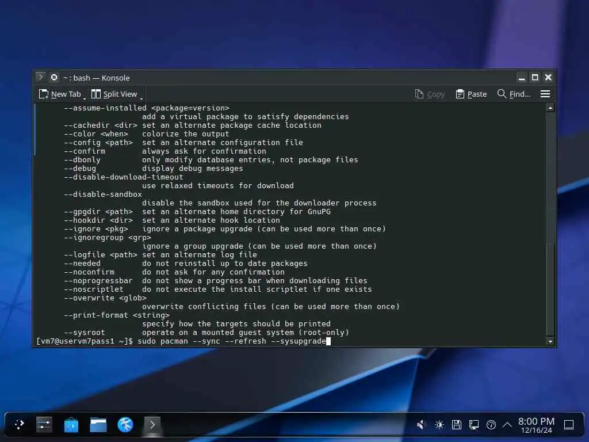
Task: Click the updates notification tray icon
Action: coord(491,425)
